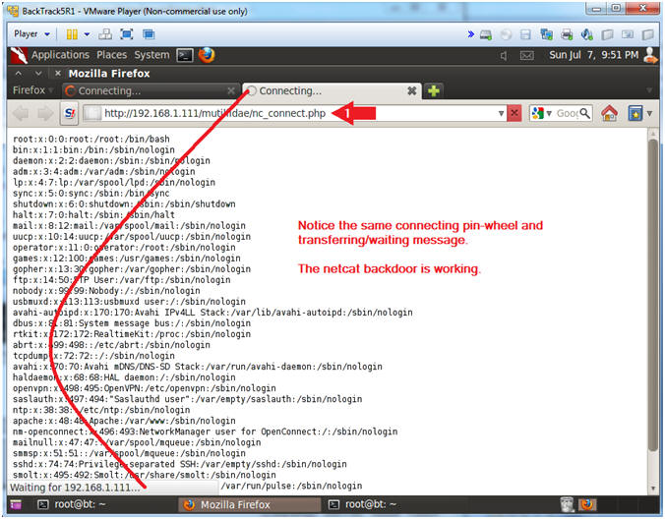Open the list-all-tabs dropdown arrow
This screenshot has height=519, width=665.
[649, 90]
